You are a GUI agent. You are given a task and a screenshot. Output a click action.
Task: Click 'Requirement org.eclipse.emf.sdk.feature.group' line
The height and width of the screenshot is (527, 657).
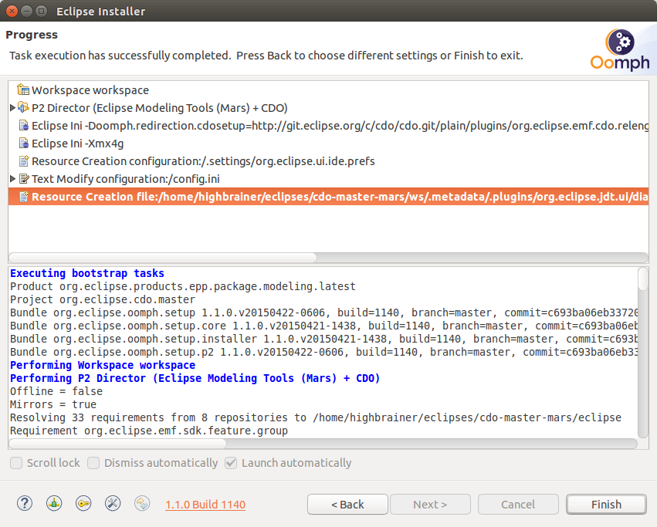(x=149, y=431)
